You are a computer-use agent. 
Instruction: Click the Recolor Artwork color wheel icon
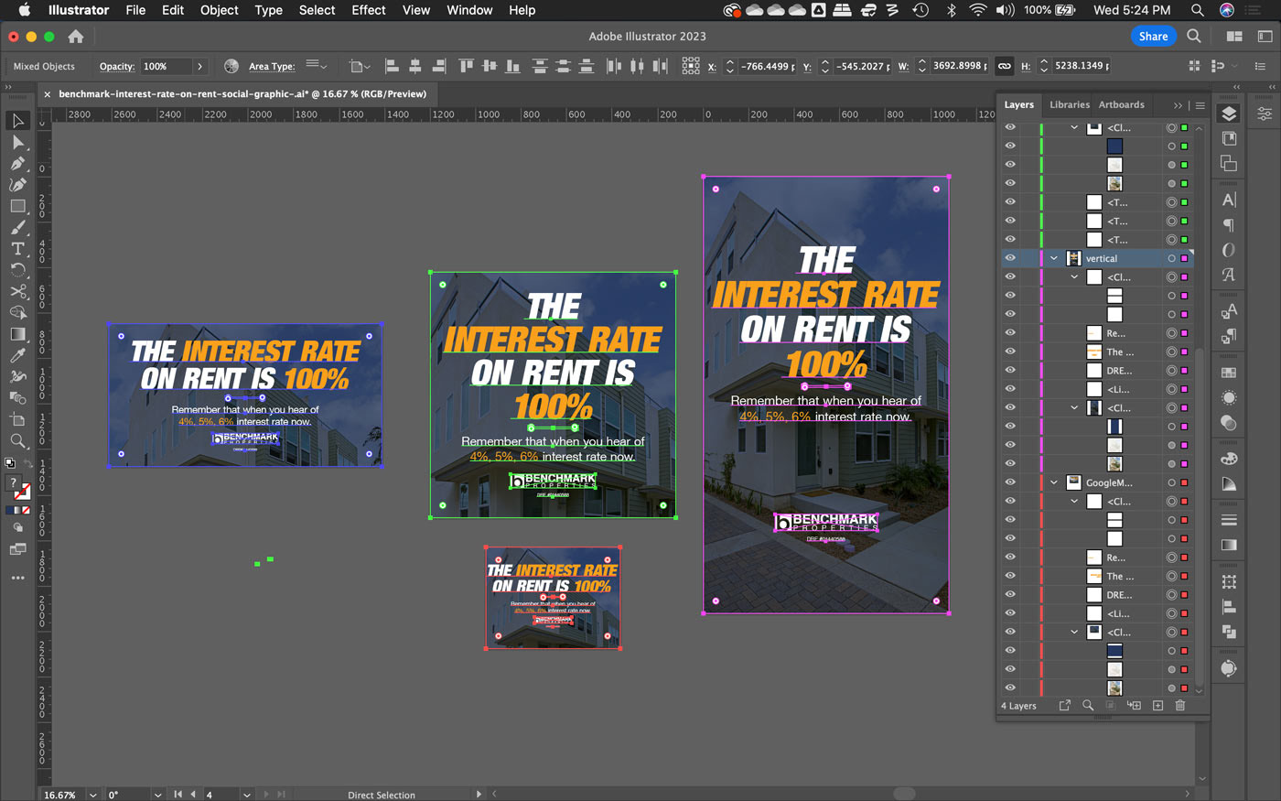pos(231,66)
